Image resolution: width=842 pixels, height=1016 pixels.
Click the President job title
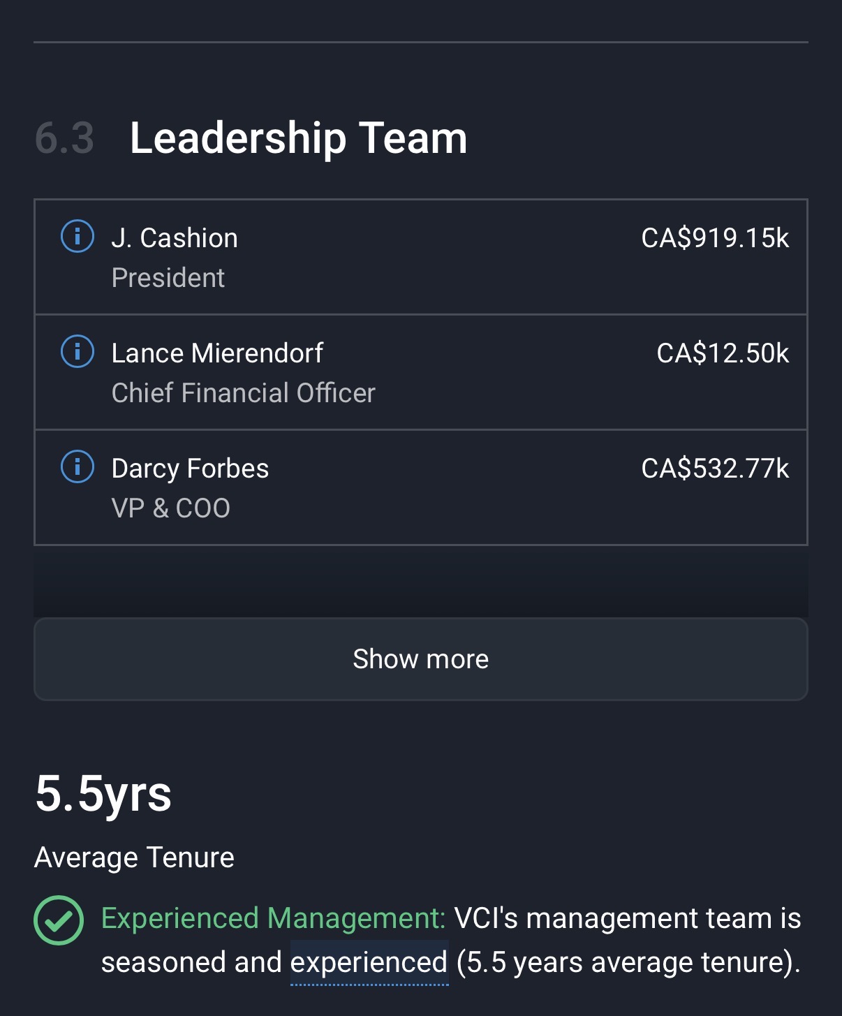pos(168,278)
